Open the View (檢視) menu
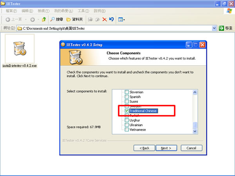Screen dimensions: 235x176 43,11
